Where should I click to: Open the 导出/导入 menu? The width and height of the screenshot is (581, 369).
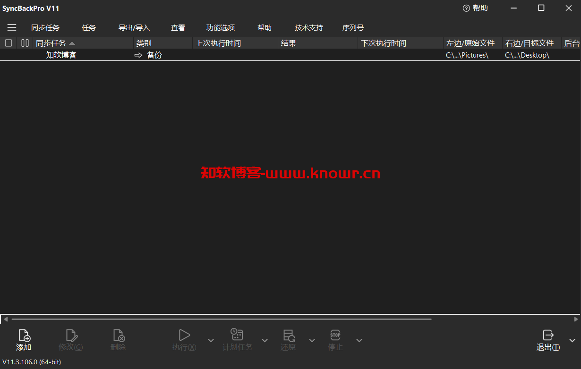pyautogui.click(x=134, y=28)
